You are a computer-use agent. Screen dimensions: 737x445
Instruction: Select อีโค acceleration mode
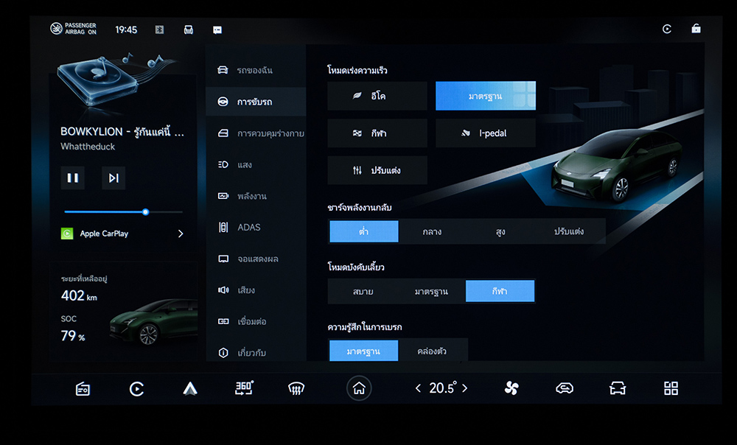click(x=377, y=96)
